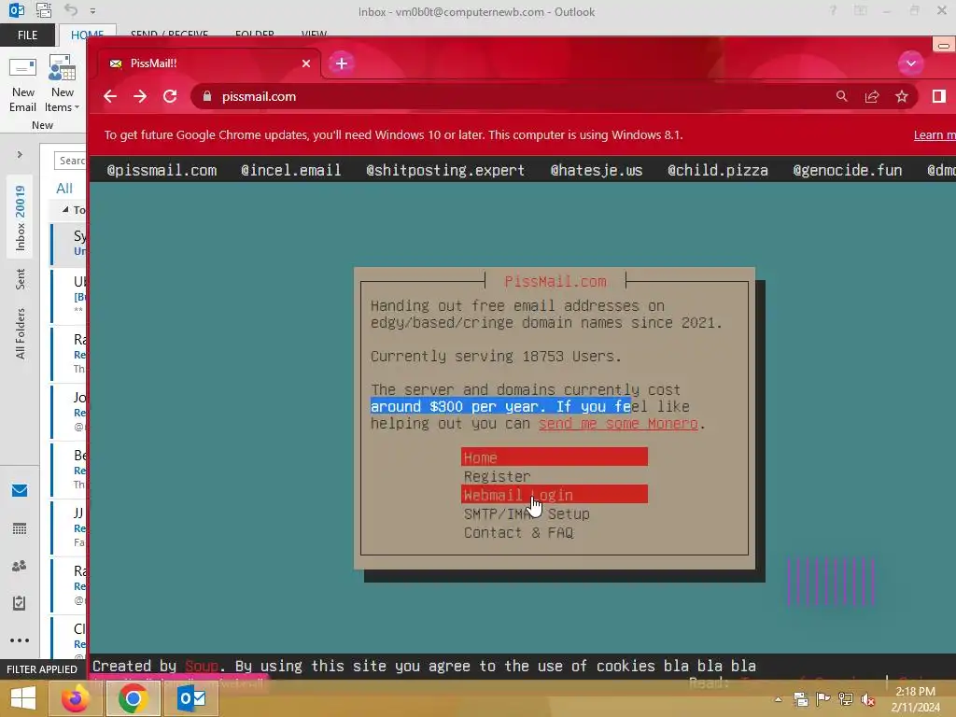This screenshot has width=956, height=717.
Task: Switch to Outlook Mail view icon
Action: (20, 490)
